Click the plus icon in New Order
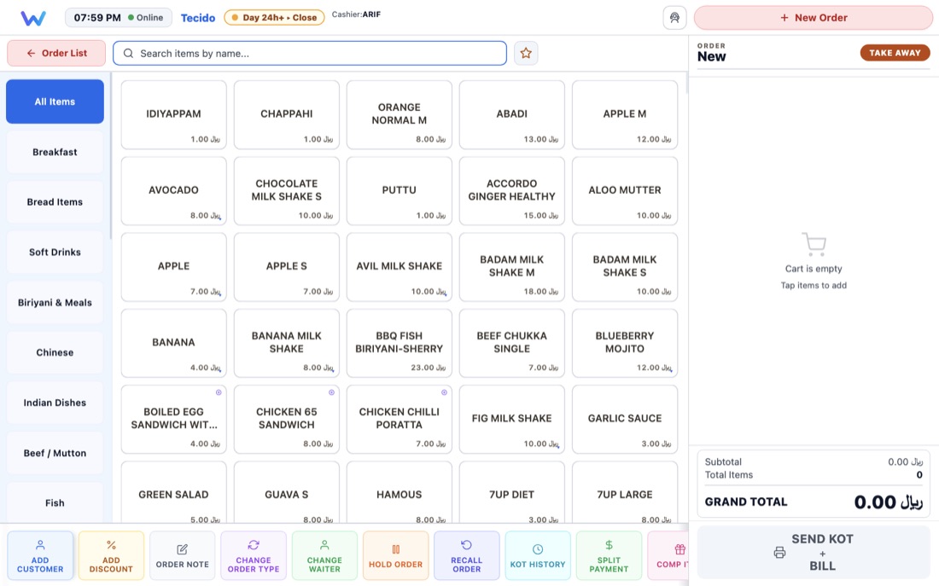The width and height of the screenshot is (939, 586). [x=784, y=18]
